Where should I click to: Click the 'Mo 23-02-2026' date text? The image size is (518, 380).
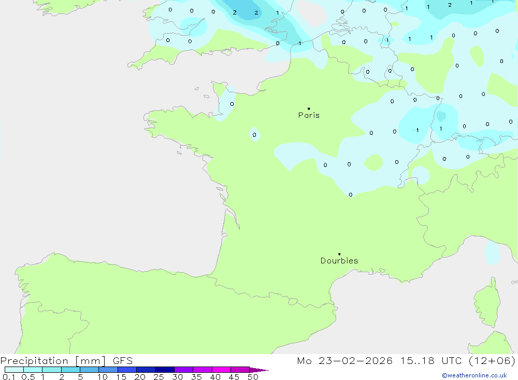(345, 361)
